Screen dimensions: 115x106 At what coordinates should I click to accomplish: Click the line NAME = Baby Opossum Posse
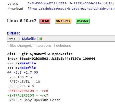coord(35,100)
